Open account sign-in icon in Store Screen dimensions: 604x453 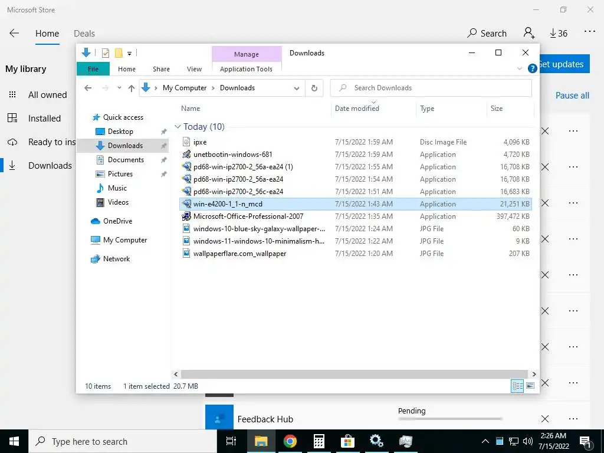tap(529, 33)
